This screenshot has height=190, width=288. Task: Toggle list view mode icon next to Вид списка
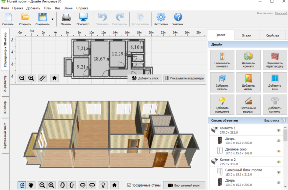[283, 120]
